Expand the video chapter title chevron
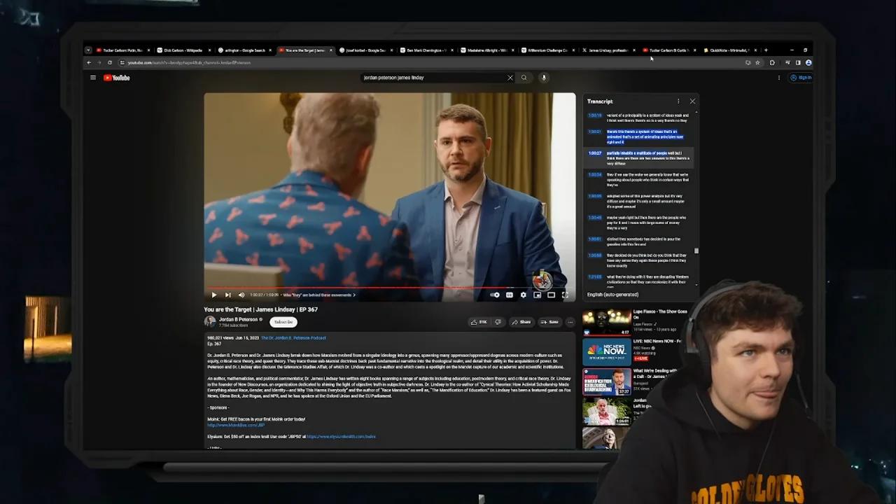Screen dimensions: 896x504 (x=354, y=295)
